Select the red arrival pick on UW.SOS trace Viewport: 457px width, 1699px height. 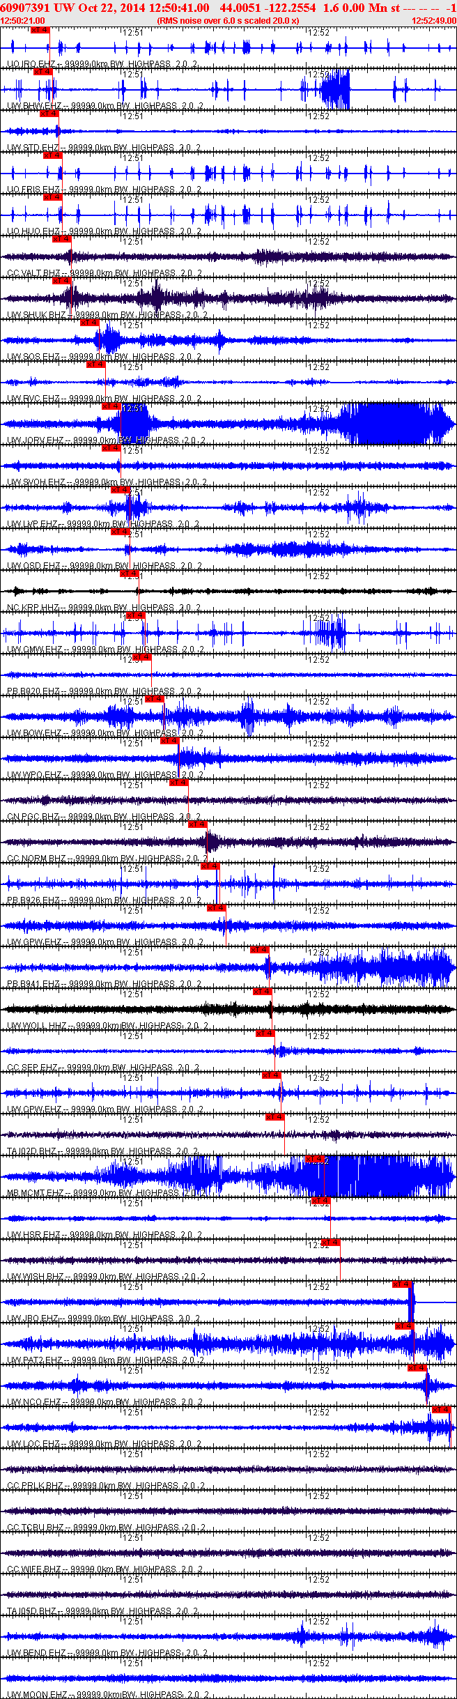(x=91, y=323)
